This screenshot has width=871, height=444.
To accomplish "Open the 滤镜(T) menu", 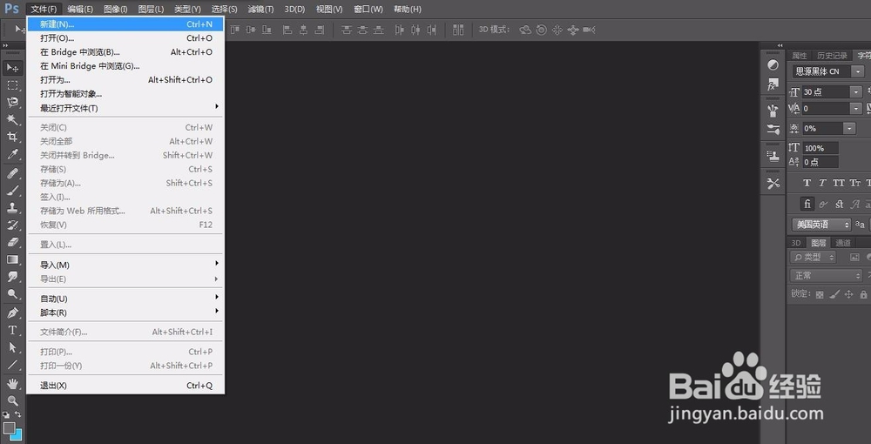I will pos(260,10).
